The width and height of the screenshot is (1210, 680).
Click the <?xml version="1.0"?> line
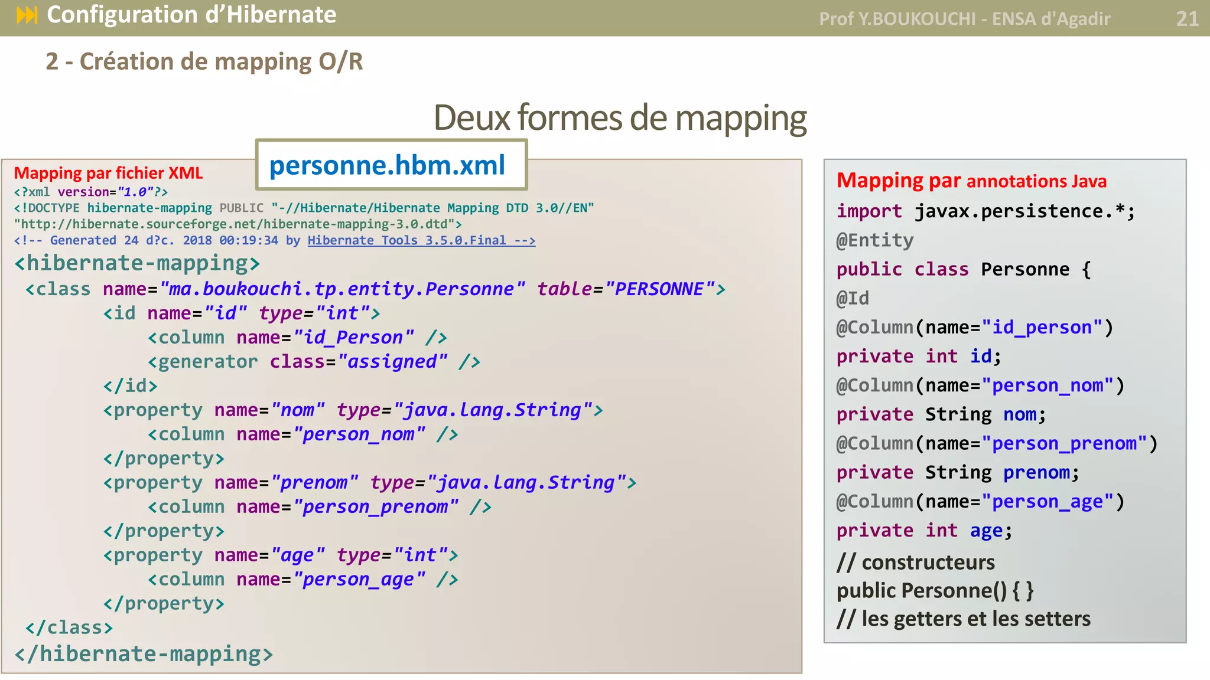91,192
